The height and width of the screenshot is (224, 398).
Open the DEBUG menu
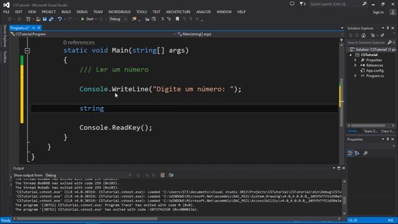pyautogui.click(x=82, y=12)
